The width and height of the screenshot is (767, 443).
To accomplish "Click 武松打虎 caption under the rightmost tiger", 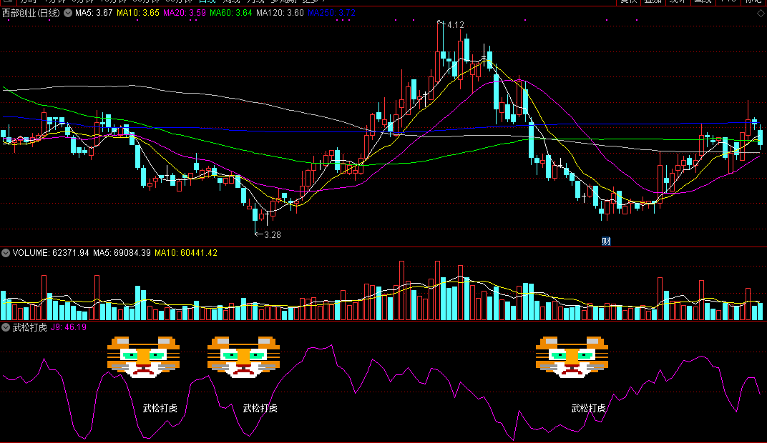I will pos(588,408).
